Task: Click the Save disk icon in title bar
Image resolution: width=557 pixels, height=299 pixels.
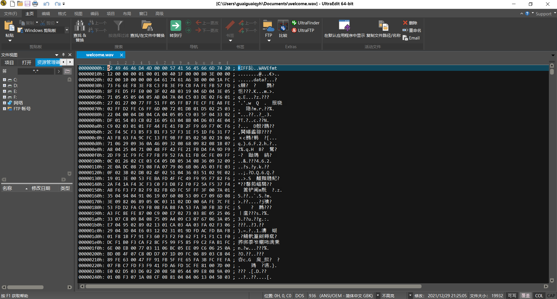Action: tap(27, 4)
